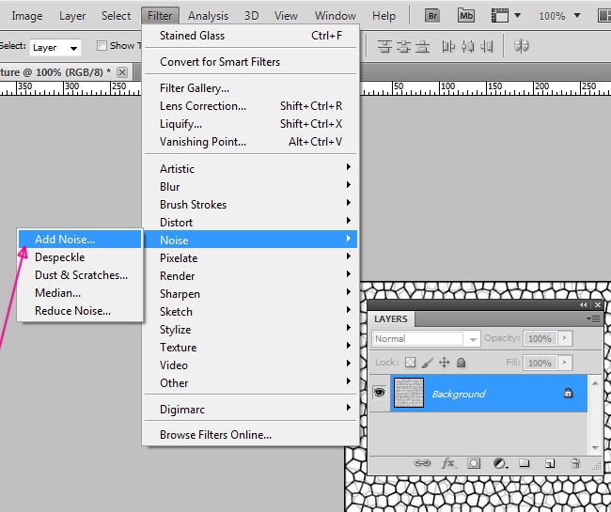Open Mini Bridge with the Mb icon
611x512 pixels.
click(x=465, y=15)
